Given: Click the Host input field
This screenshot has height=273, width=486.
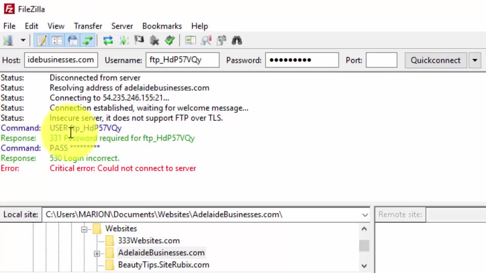Looking at the screenshot, I should (x=61, y=60).
